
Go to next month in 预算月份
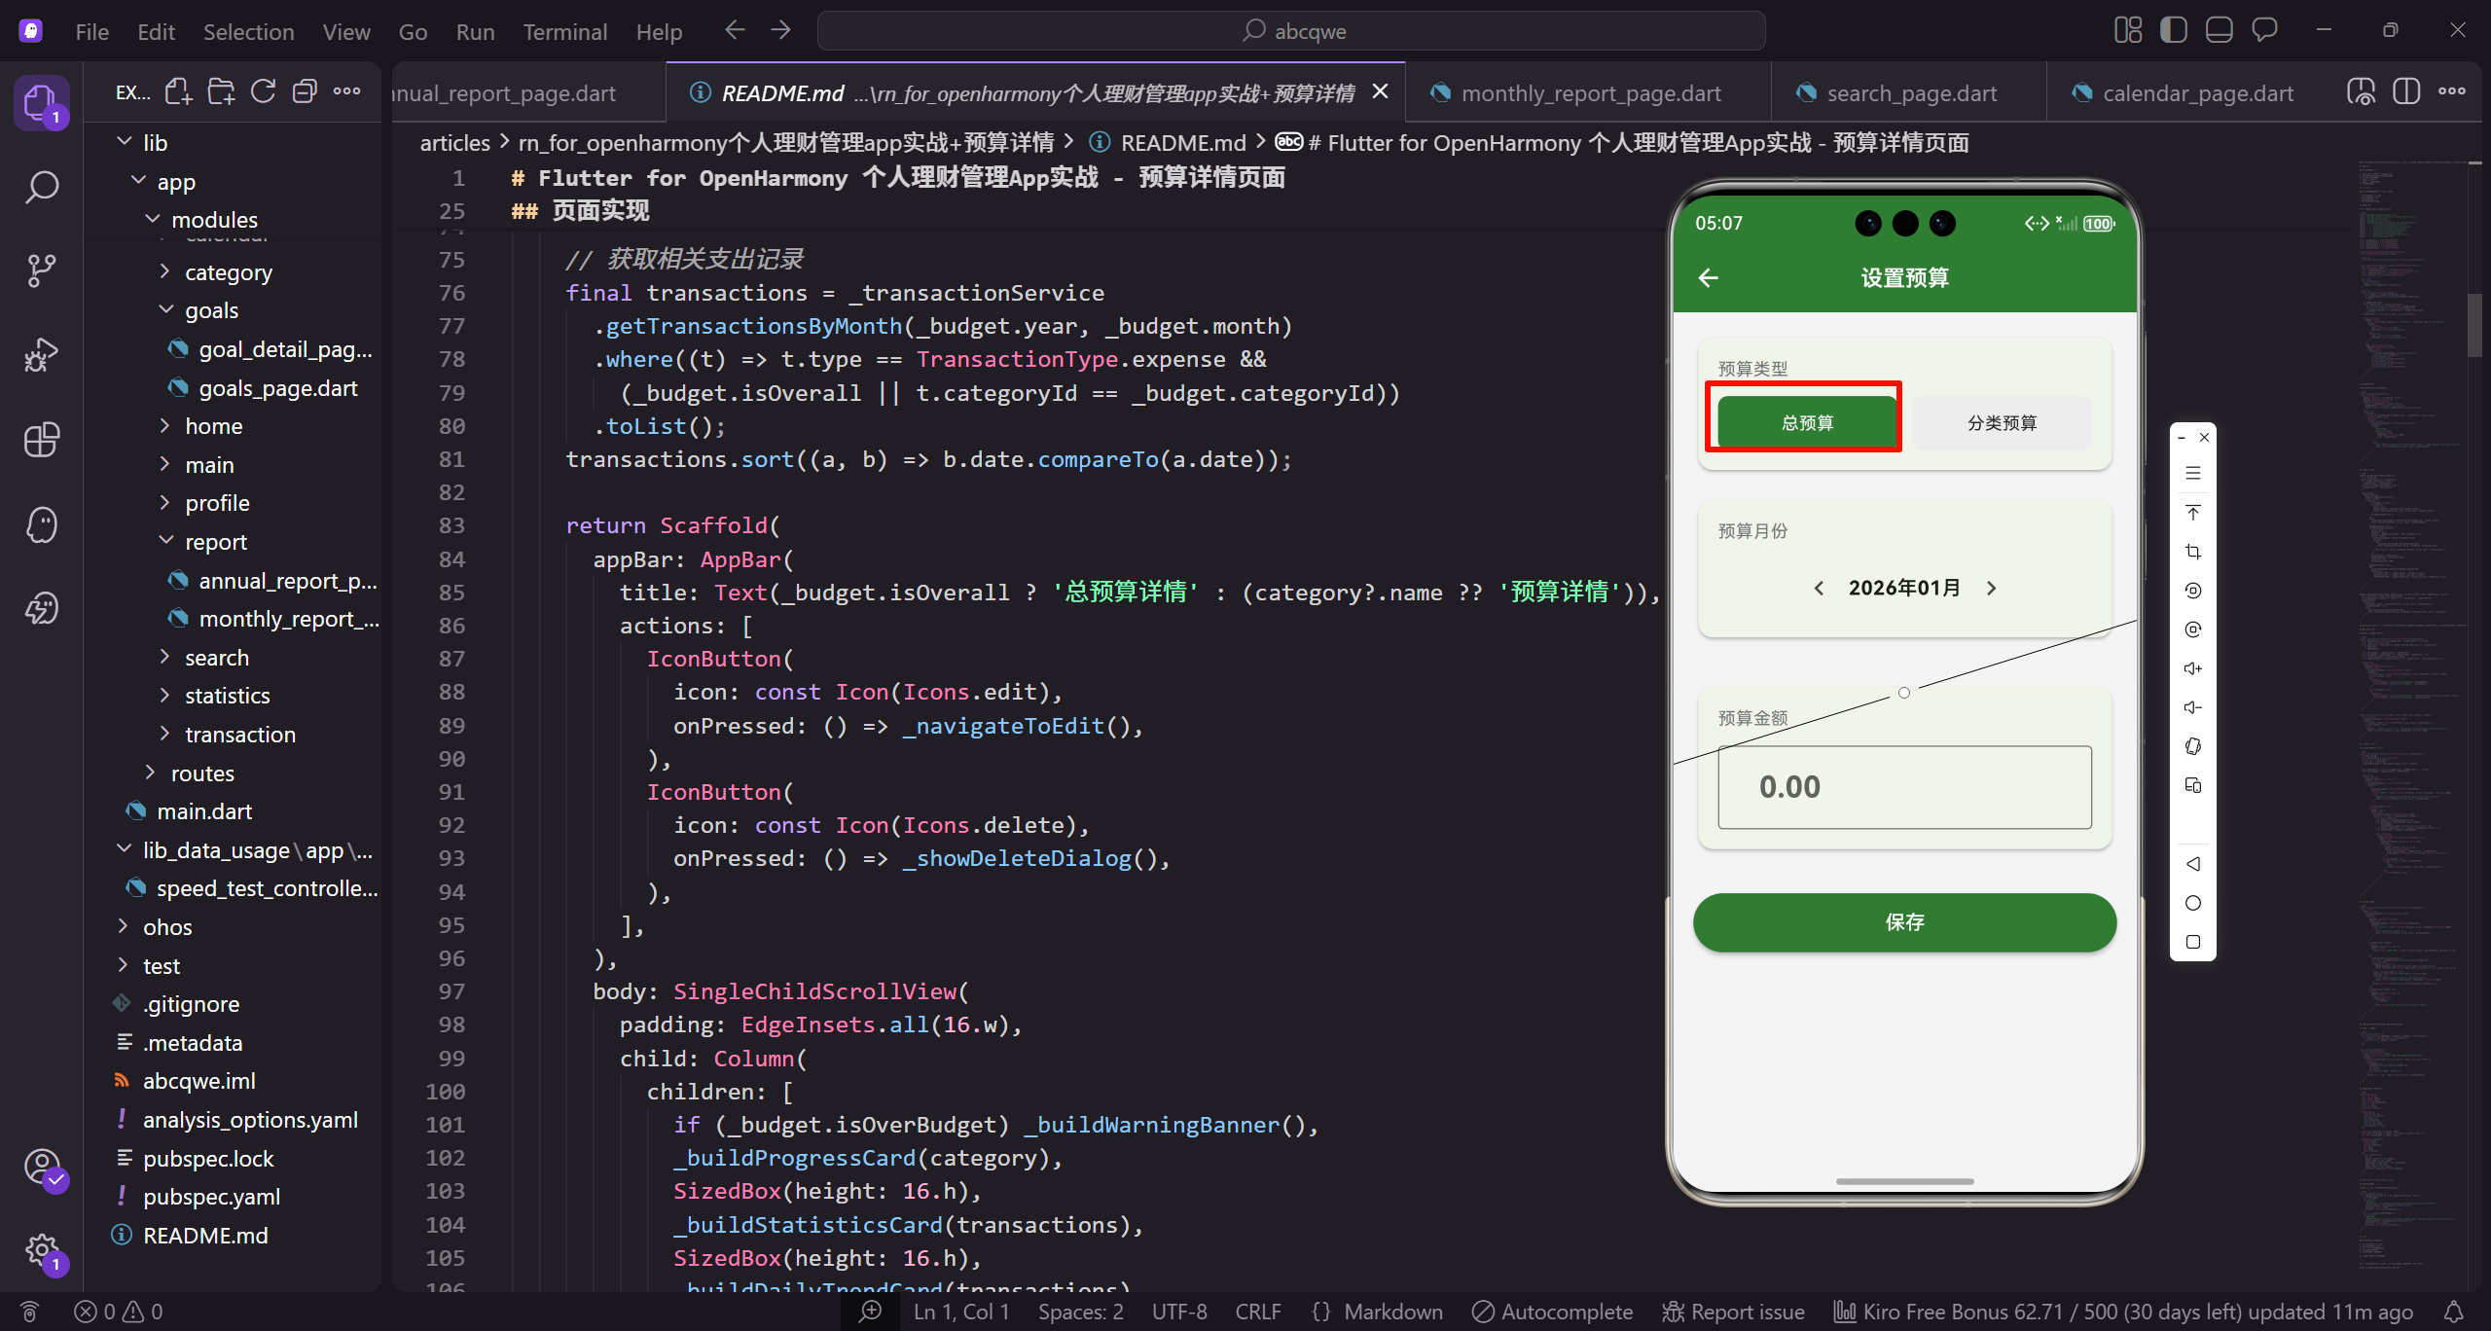(x=1991, y=588)
